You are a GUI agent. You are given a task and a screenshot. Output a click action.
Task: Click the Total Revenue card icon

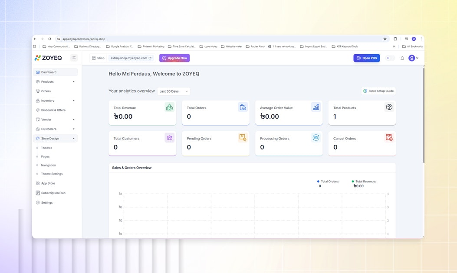169,107
